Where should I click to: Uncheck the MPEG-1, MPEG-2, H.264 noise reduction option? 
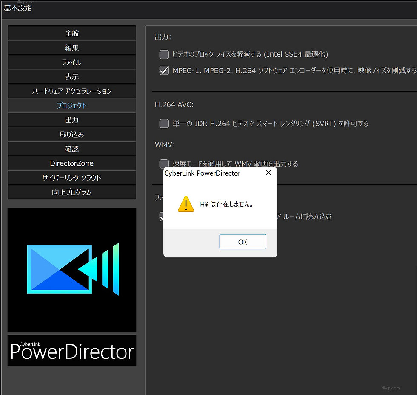[x=164, y=70]
